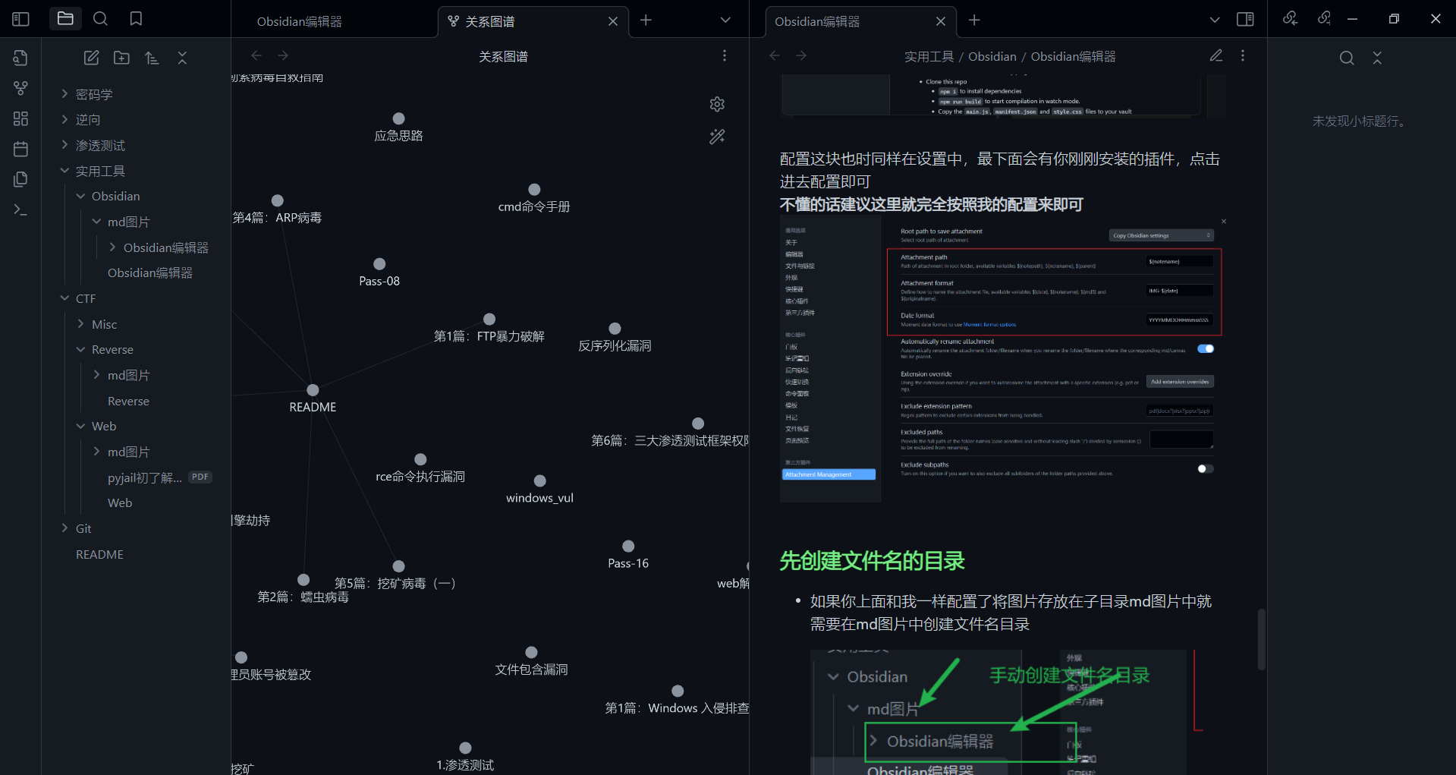Open graph view from the left ribbon
Viewport: 1456px width, 775px height.
point(21,88)
